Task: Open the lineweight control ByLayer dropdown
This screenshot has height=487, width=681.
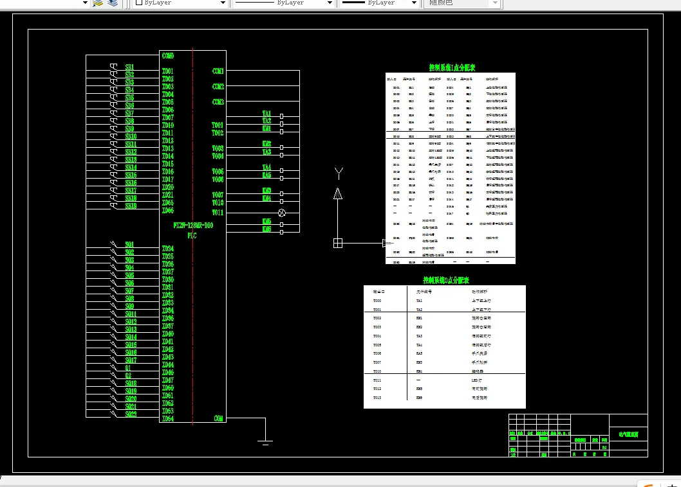Action: pos(414,3)
